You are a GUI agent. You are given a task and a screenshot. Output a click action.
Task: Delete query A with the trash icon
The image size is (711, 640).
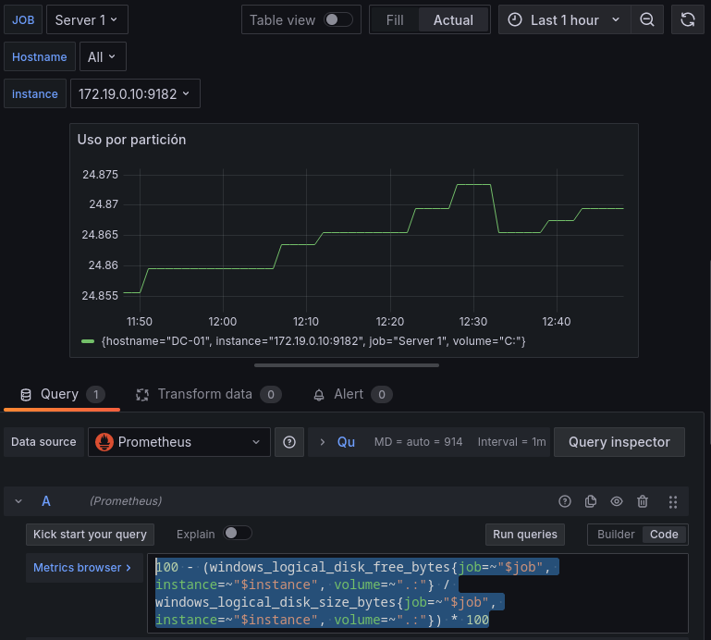[643, 501]
